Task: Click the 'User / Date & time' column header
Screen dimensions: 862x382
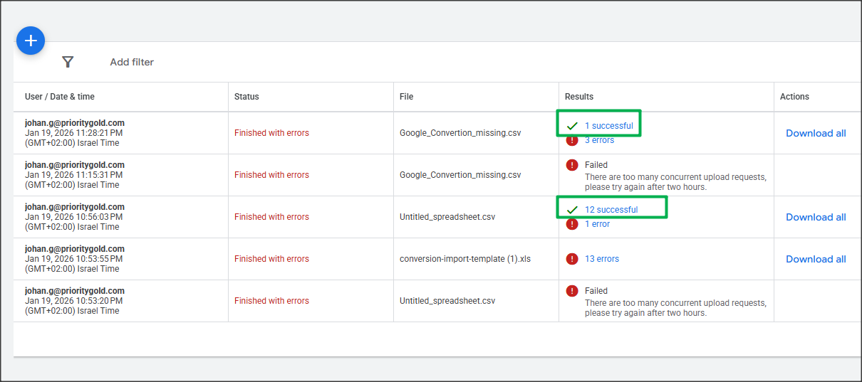Action: click(59, 97)
